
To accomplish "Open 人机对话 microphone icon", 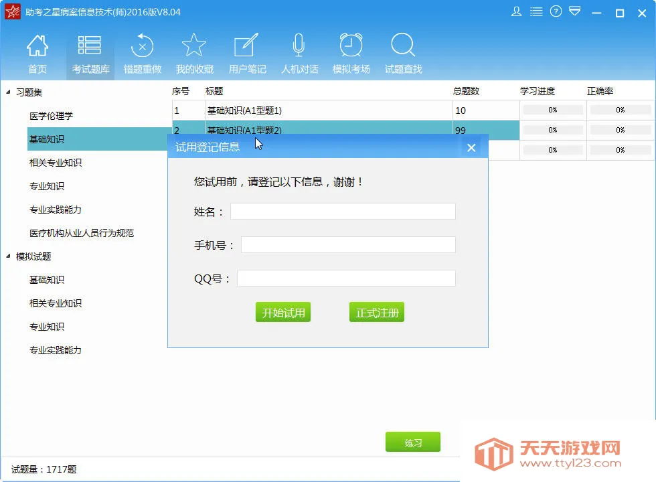I will pos(299,54).
